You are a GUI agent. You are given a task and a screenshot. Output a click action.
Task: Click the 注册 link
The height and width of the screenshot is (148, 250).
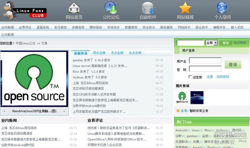coord(210,77)
